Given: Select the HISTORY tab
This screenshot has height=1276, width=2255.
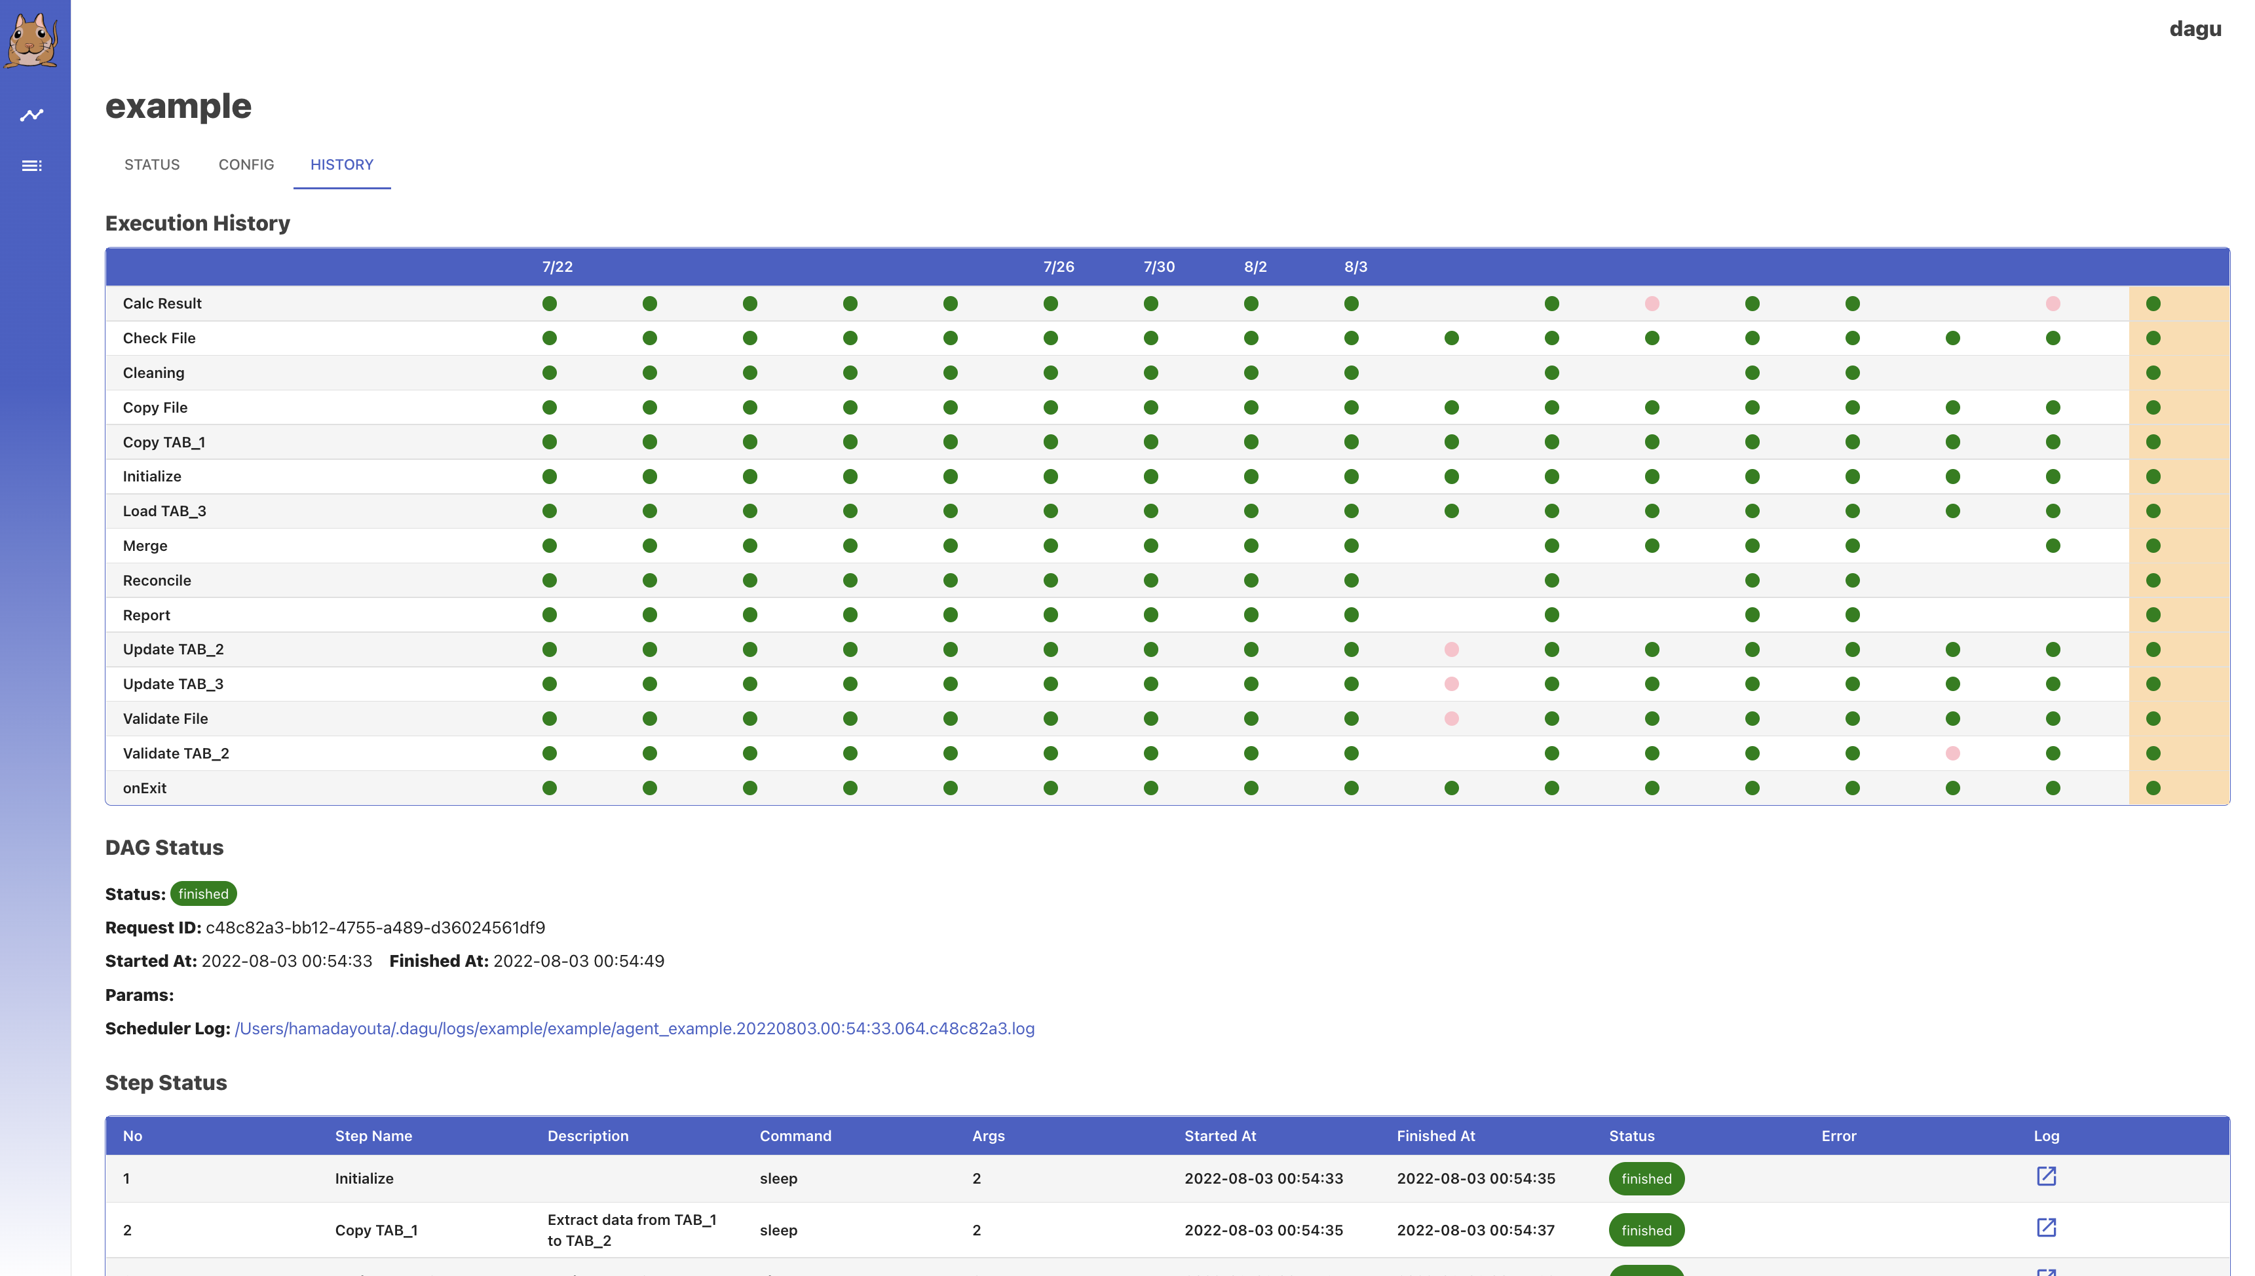Looking at the screenshot, I should pos(342,165).
